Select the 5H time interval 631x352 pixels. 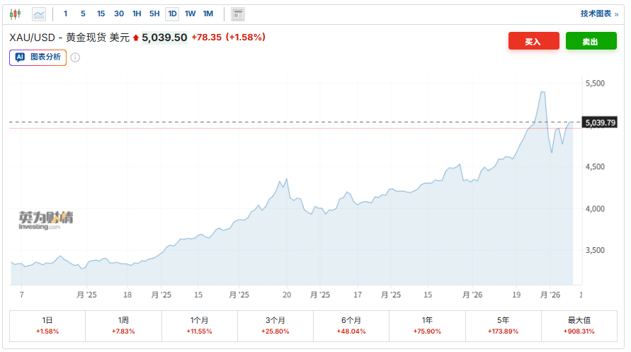pyautogui.click(x=154, y=13)
